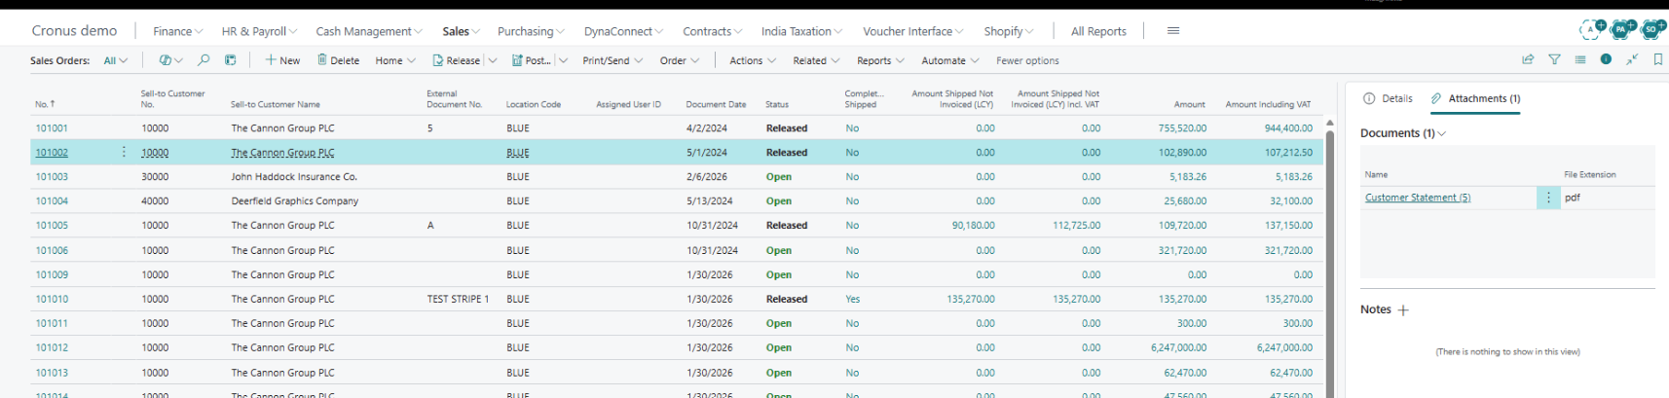1669x398 pixels.
Task: Open the filter pane funnel icon
Action: (1554, 59)
